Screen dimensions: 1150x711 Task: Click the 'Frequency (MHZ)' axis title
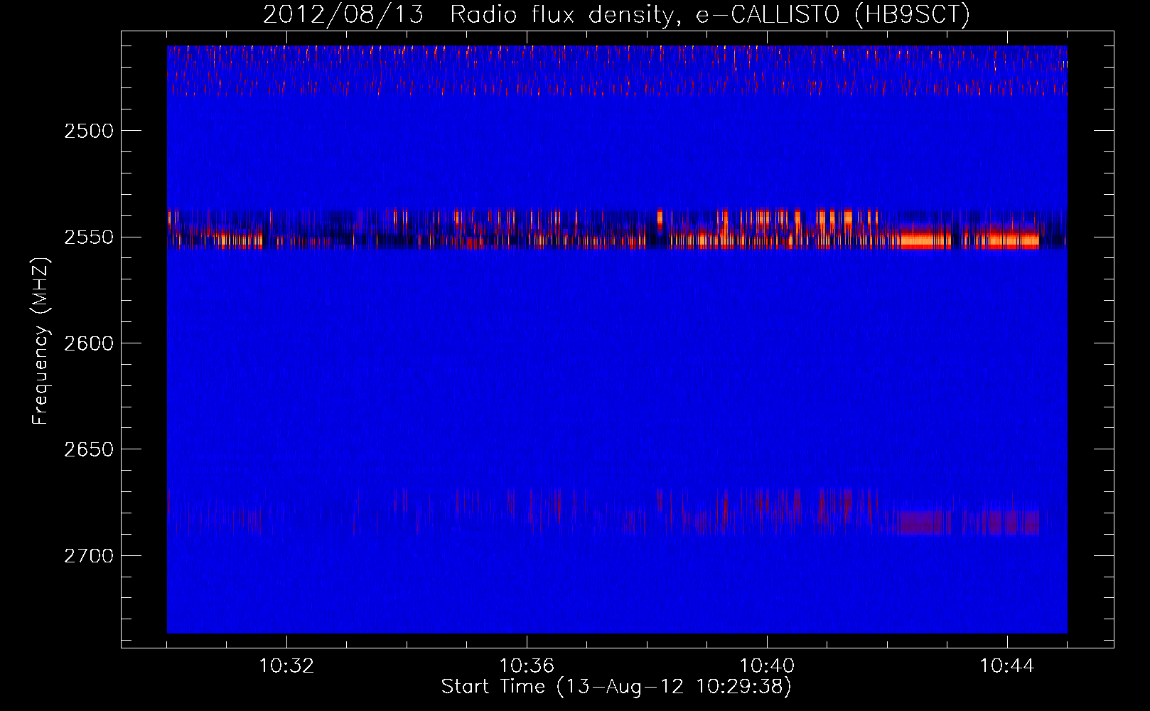[41, 341]
